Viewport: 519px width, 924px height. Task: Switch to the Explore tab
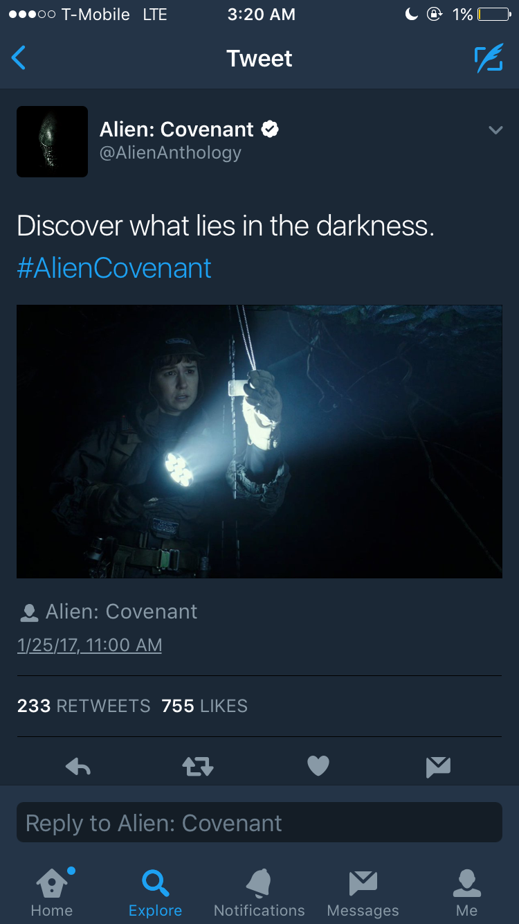point(155,891)
